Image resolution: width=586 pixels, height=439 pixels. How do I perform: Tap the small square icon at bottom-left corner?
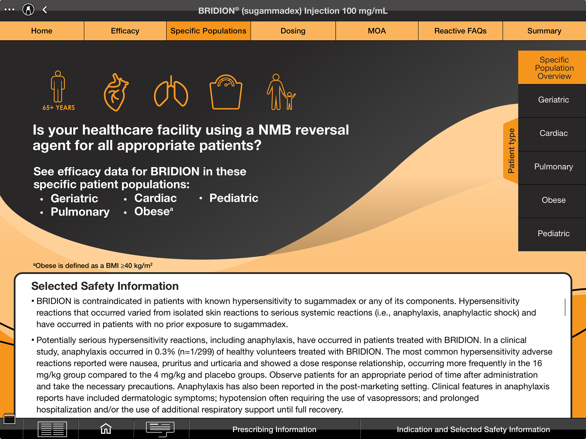click(x=9, y=419)
